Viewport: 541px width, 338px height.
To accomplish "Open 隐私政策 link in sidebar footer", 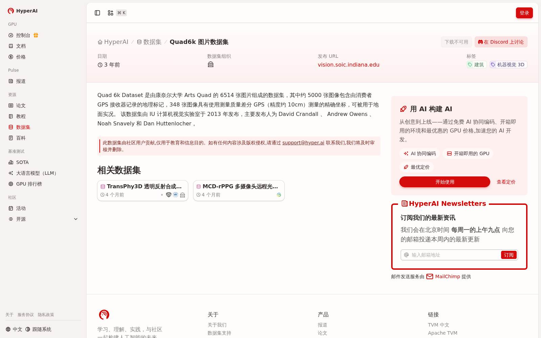I will click(x=46, y=315).
